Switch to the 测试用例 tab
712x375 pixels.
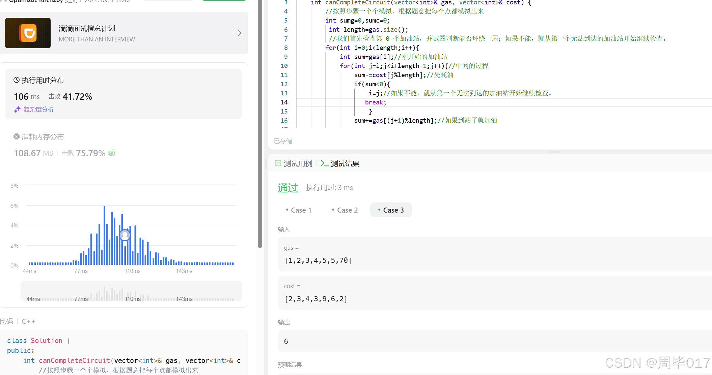pyautogui.click(x=298, y=164)
